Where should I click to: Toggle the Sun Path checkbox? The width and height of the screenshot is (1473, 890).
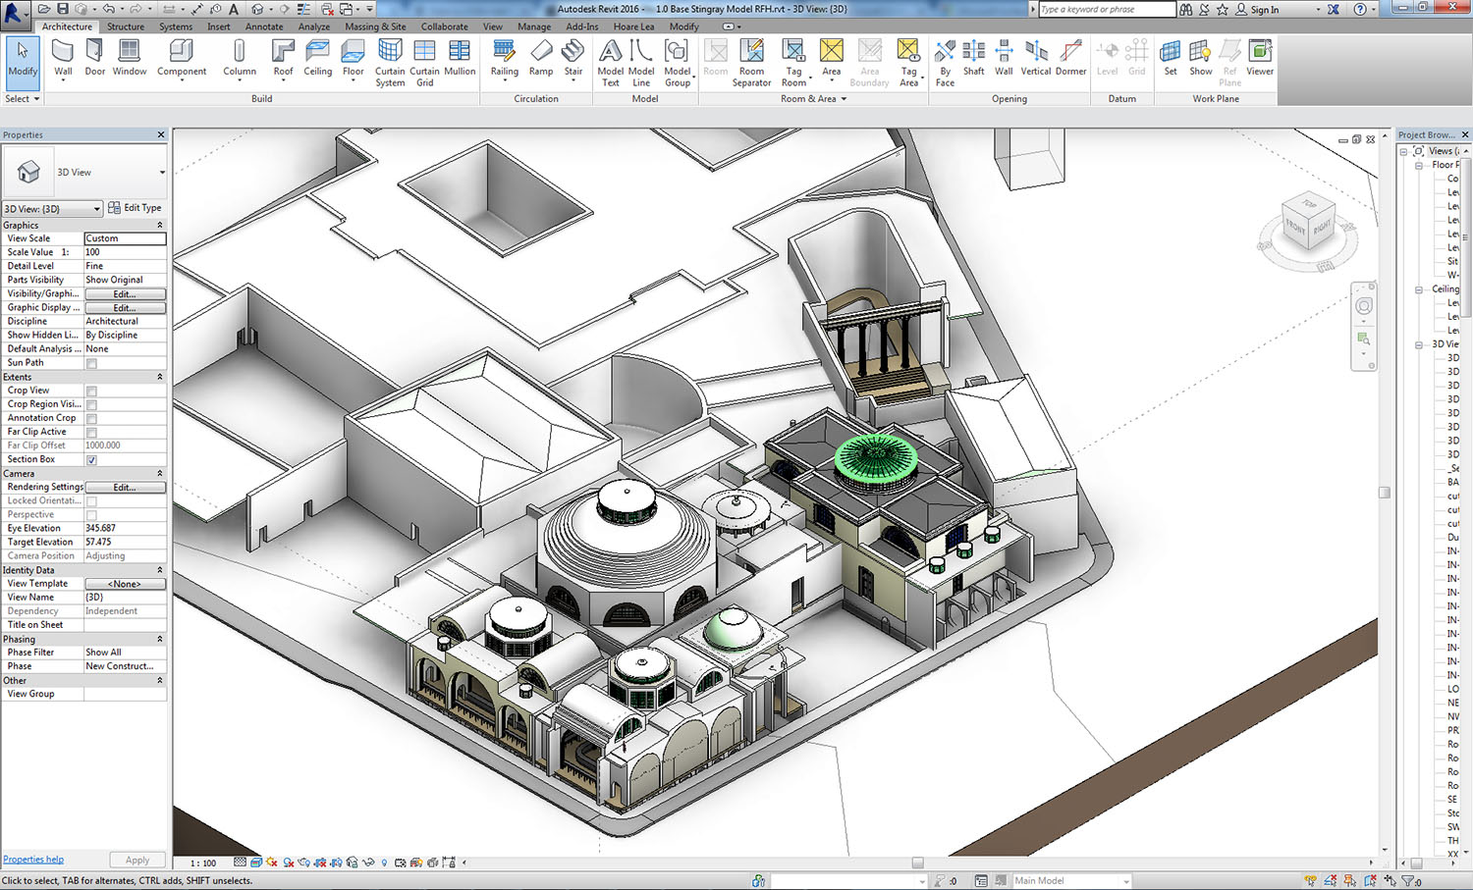tap(91, 363)
